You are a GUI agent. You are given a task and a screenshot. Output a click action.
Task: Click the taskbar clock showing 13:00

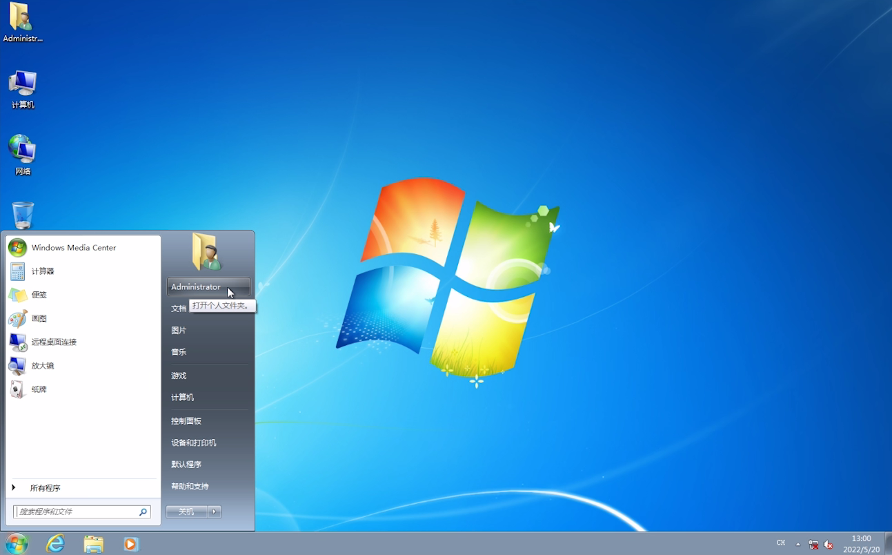click(x=862, y=544)
